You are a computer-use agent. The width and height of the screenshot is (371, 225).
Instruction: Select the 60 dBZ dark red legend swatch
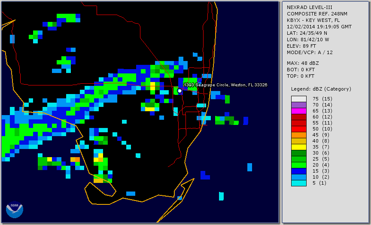(x=299, y=117)
